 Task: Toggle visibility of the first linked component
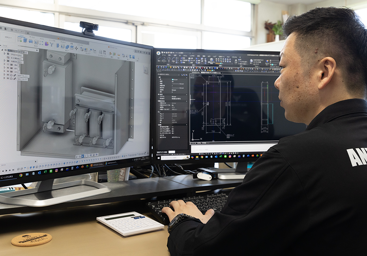click(x=8, y=75)
